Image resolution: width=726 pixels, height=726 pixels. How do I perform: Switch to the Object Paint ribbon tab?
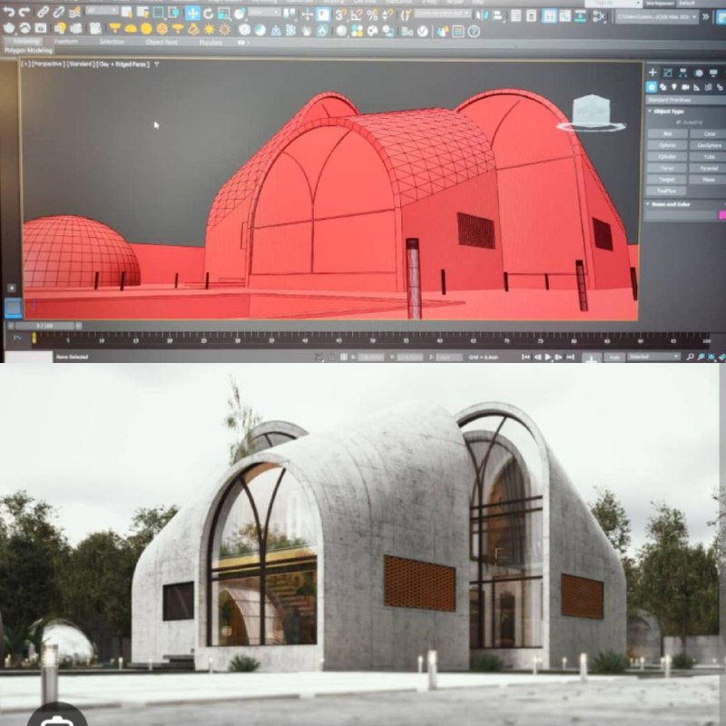162,42
